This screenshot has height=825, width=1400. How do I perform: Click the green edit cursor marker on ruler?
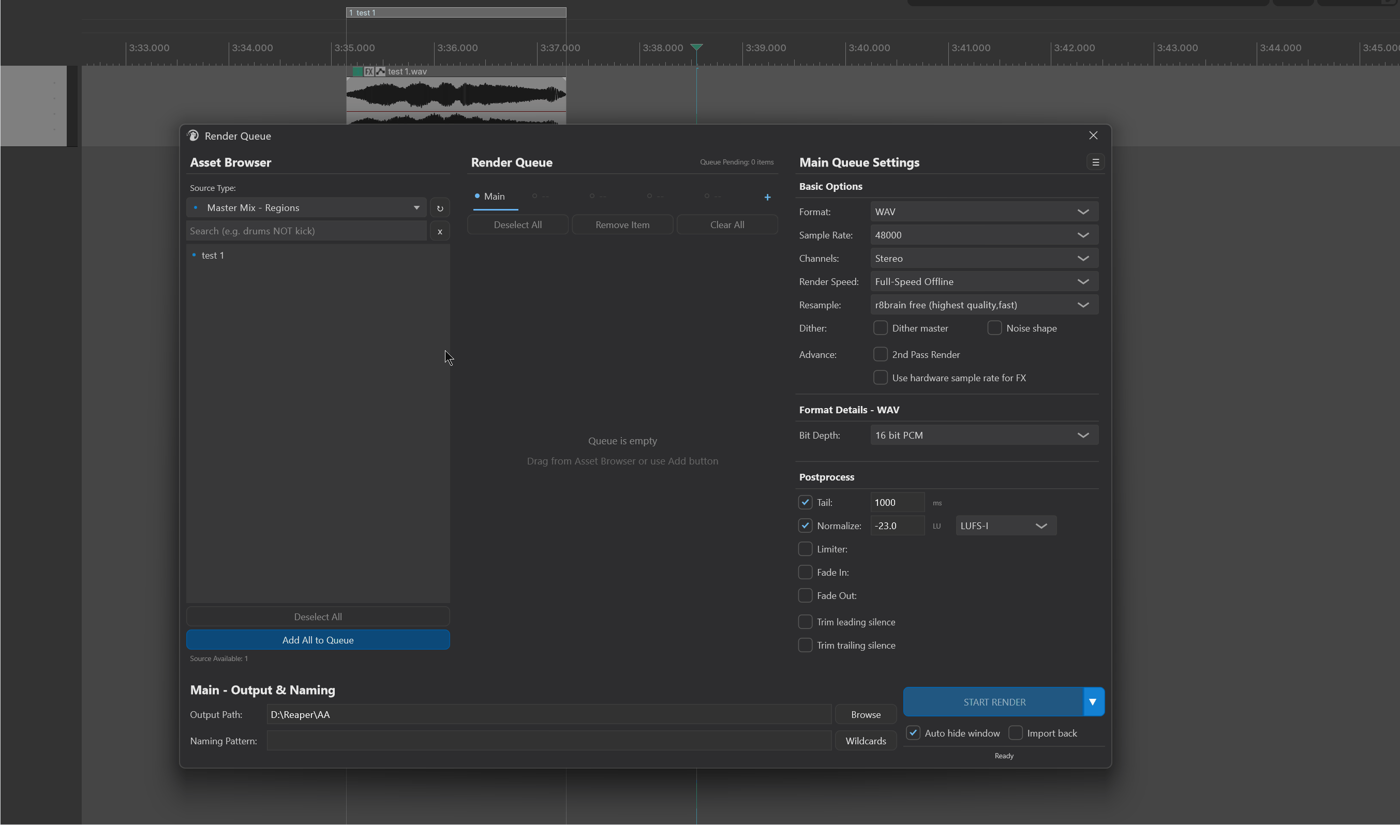(696, 47)
